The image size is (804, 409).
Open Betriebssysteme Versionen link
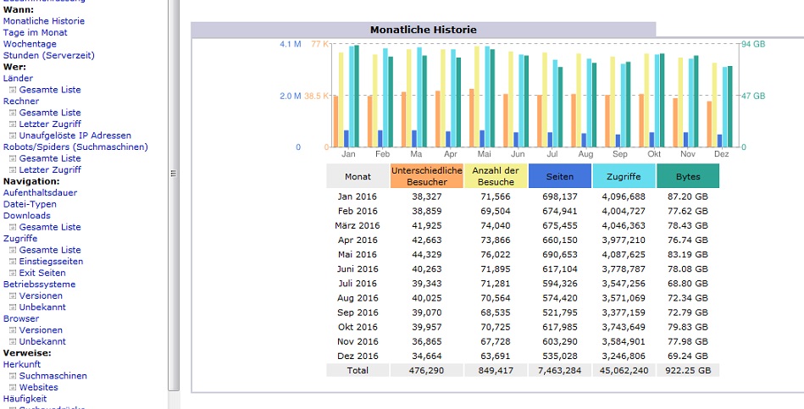41,296
